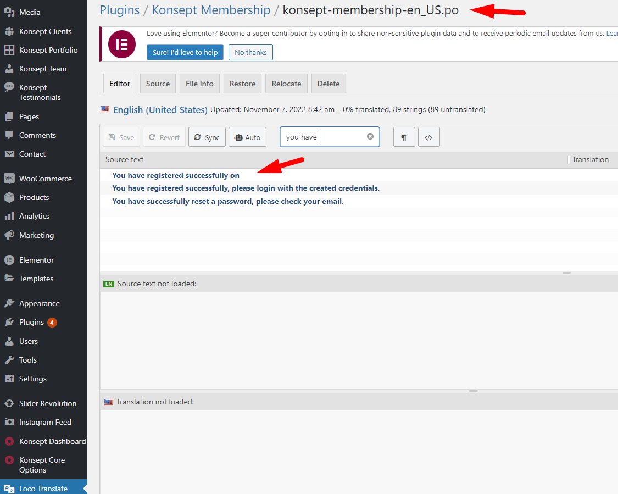Click the Settings sliders icon
This screenshot has height=494, width=618.
click(x=9, y=379)
